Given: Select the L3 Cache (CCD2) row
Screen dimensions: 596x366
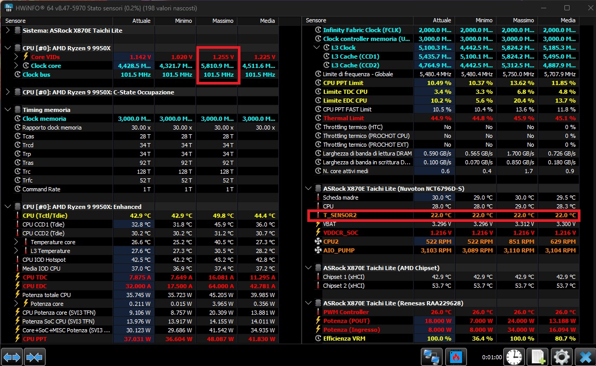Looking at the screenshot, I should pyautogui.click(x=441, y=65).
